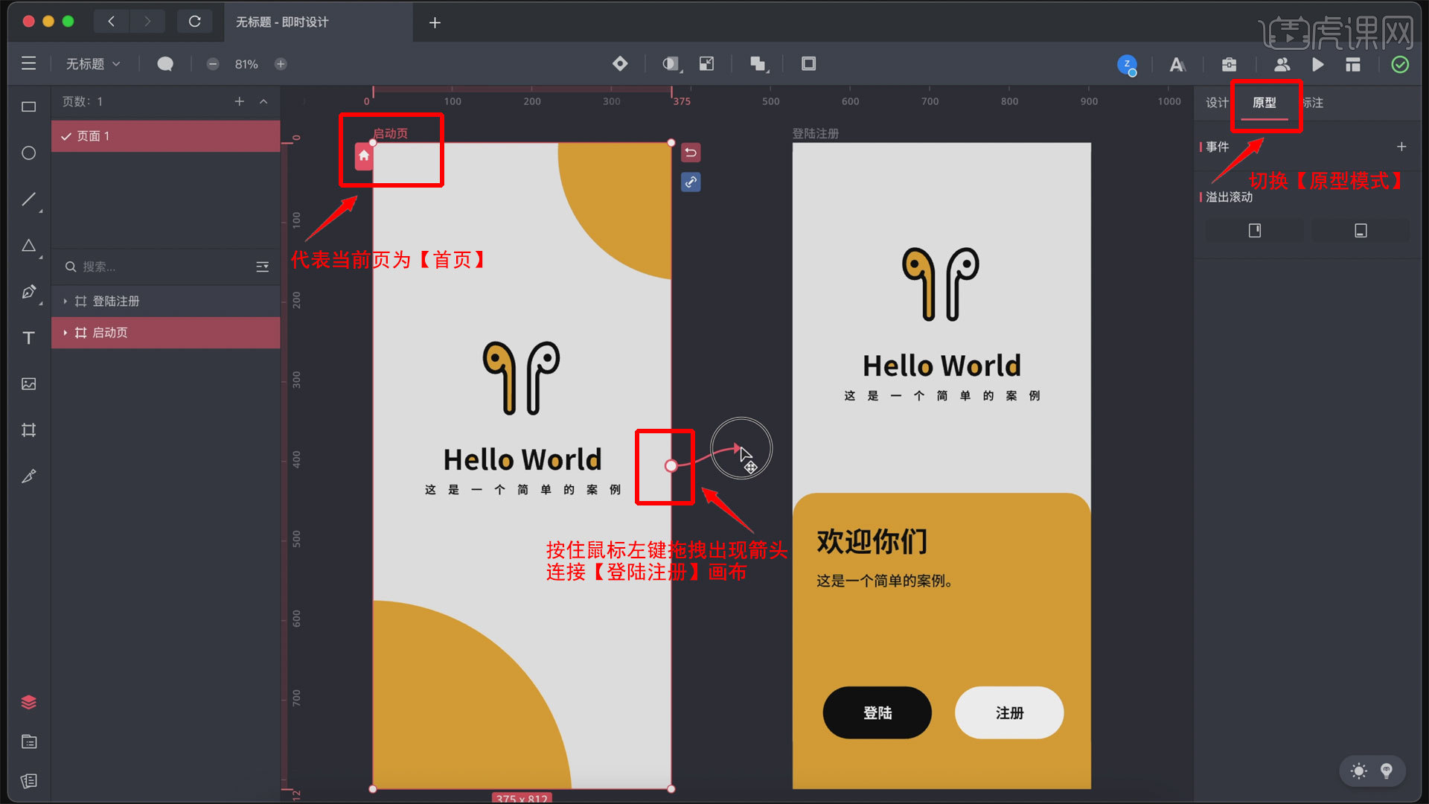
Task: Expand the 启动页 layer
Action: [x=65, y=333]
